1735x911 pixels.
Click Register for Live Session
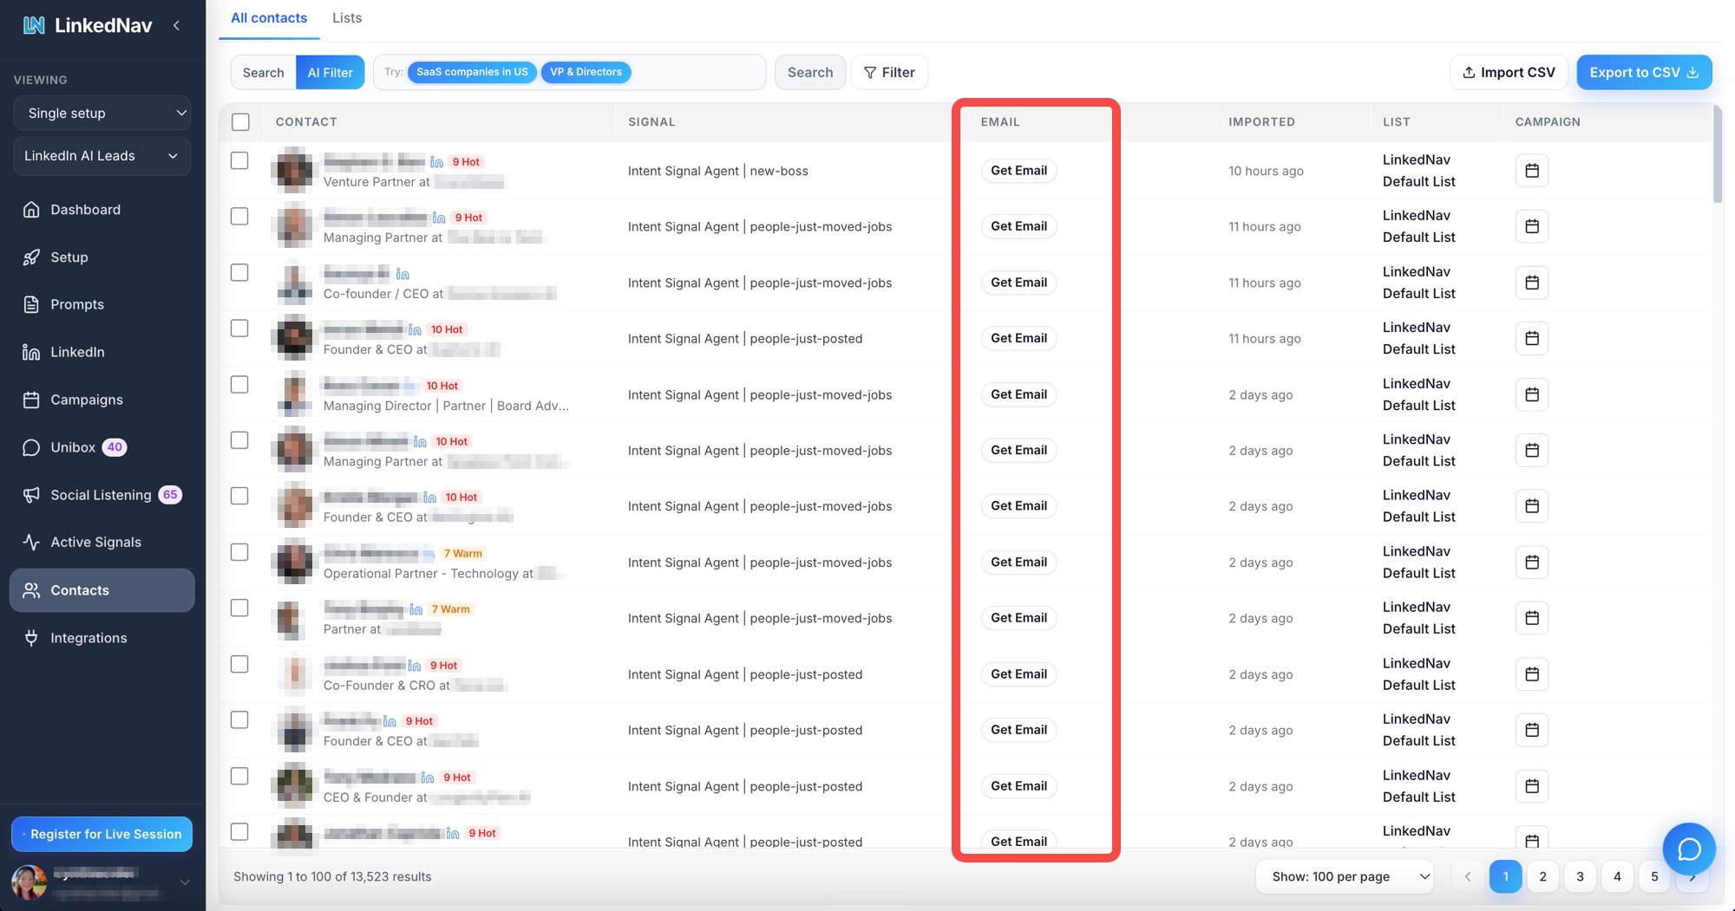coord(101,834)
